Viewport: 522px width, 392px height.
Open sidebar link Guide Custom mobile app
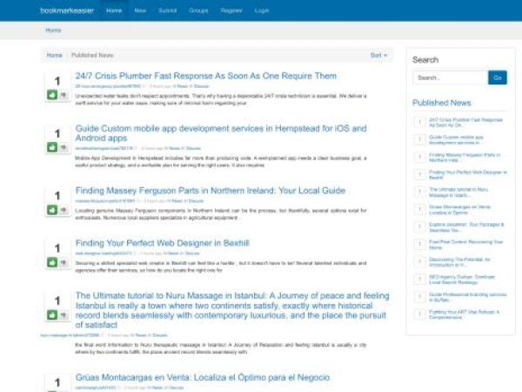coord(456,140)
